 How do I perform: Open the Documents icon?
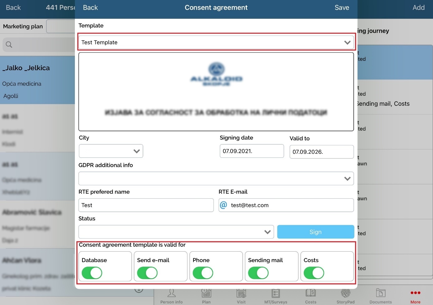pos(381,294)
